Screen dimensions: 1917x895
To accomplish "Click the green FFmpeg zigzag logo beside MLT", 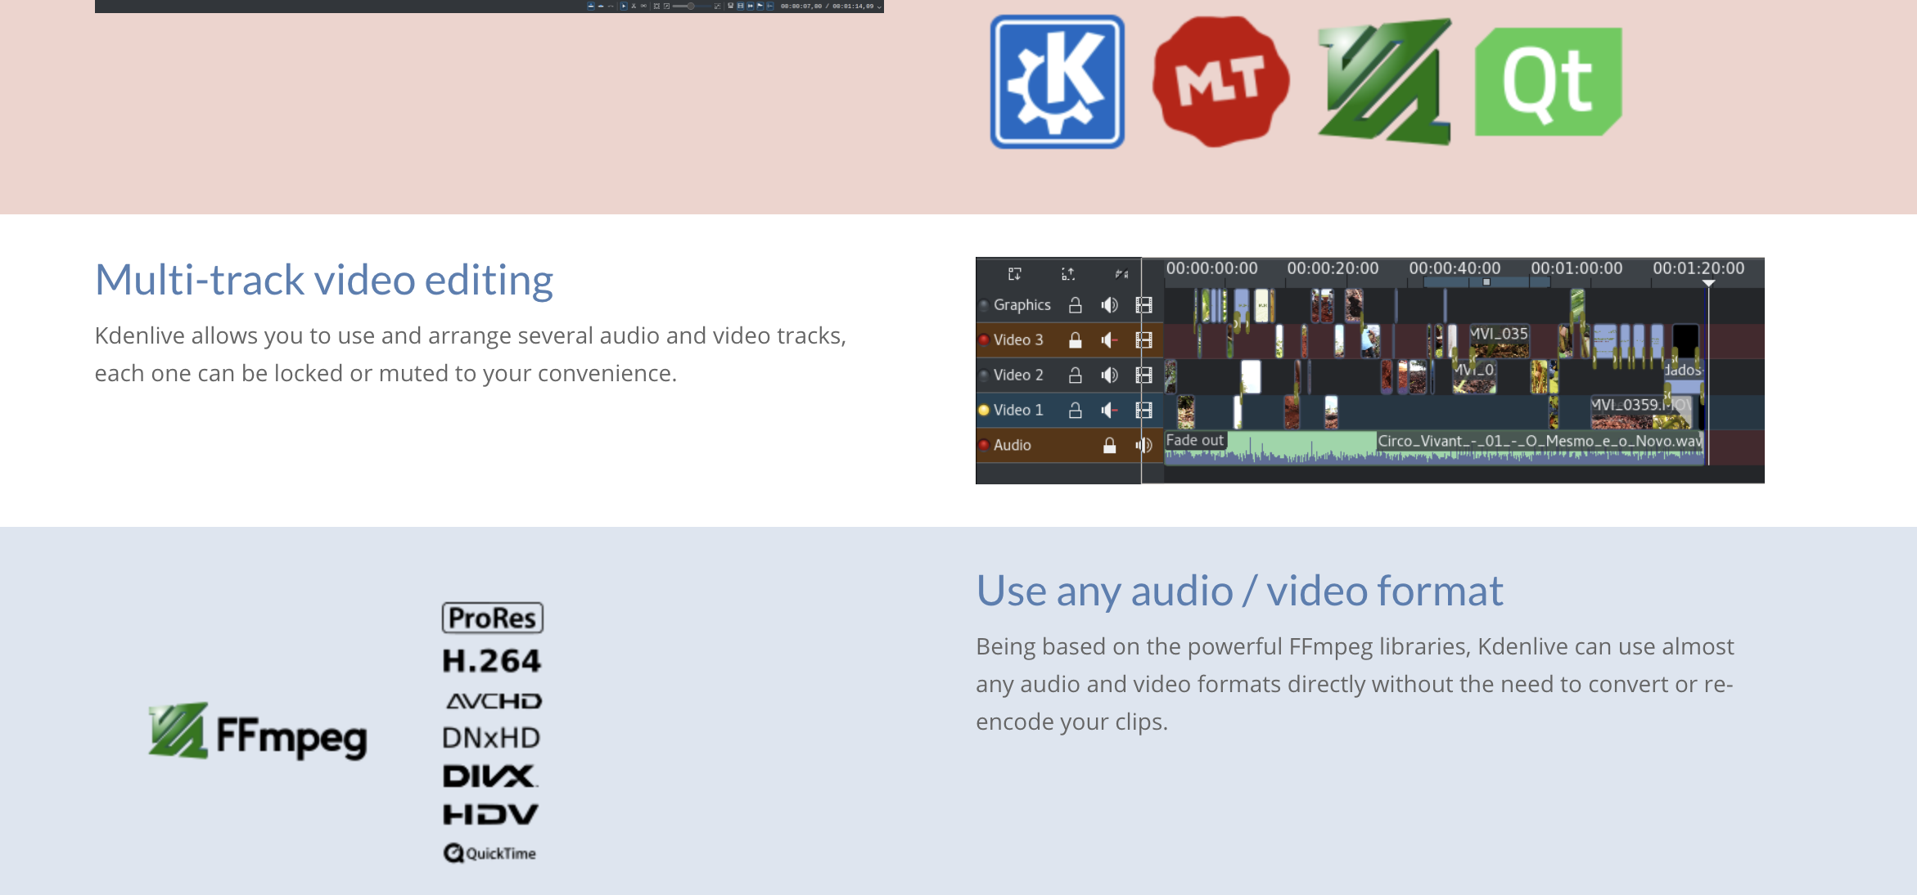I will click(1383, 82).
